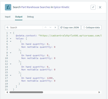Click the 'Value: [' key on line 3
The image size is (108, 99).
click(21, 39)
